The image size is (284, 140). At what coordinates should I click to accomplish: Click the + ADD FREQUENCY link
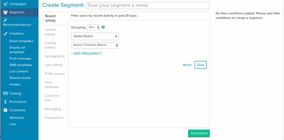coord(86,53)
